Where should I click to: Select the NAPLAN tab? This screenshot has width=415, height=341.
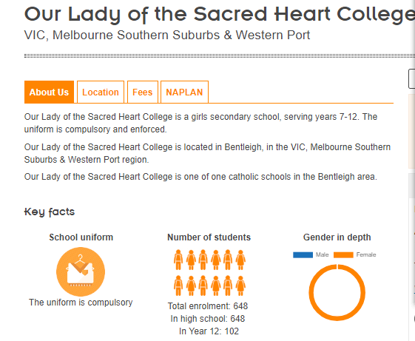184,92
